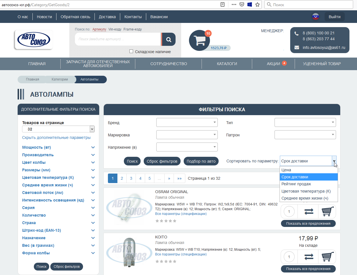This screenshot has width=357, height=275.
Task: Click the article search input field
Action: point(117,39)
